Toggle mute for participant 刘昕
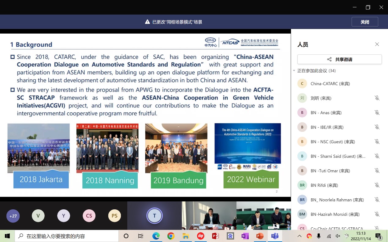 pos(377,98)
